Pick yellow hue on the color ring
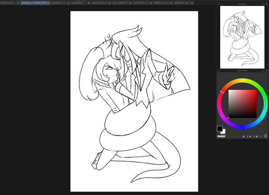 click(242, 80)
